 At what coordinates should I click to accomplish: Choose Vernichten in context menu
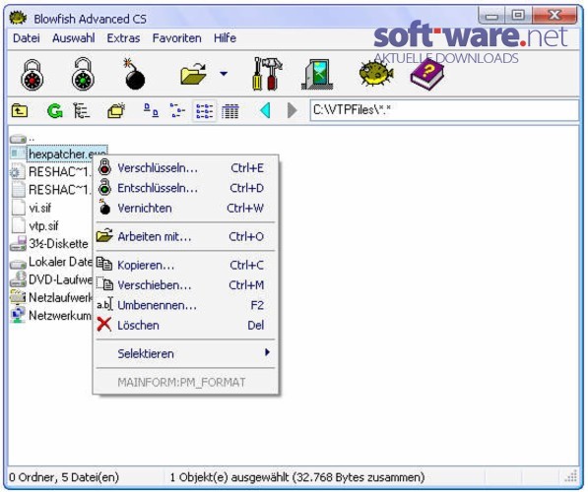point(185,208)
